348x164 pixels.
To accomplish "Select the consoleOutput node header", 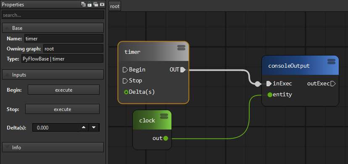I will tap(300, 66).
